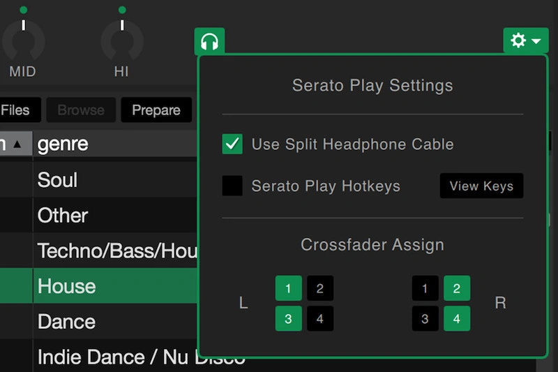558x372 pixels.
Task: Select the Dance genre row
Action: (x=98, y=322)
